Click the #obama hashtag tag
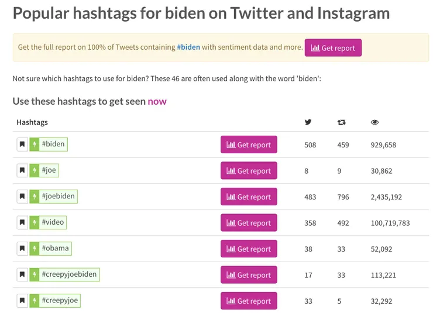Image resolution: width=433 pixels, height=313 pixels. point(55,249)
